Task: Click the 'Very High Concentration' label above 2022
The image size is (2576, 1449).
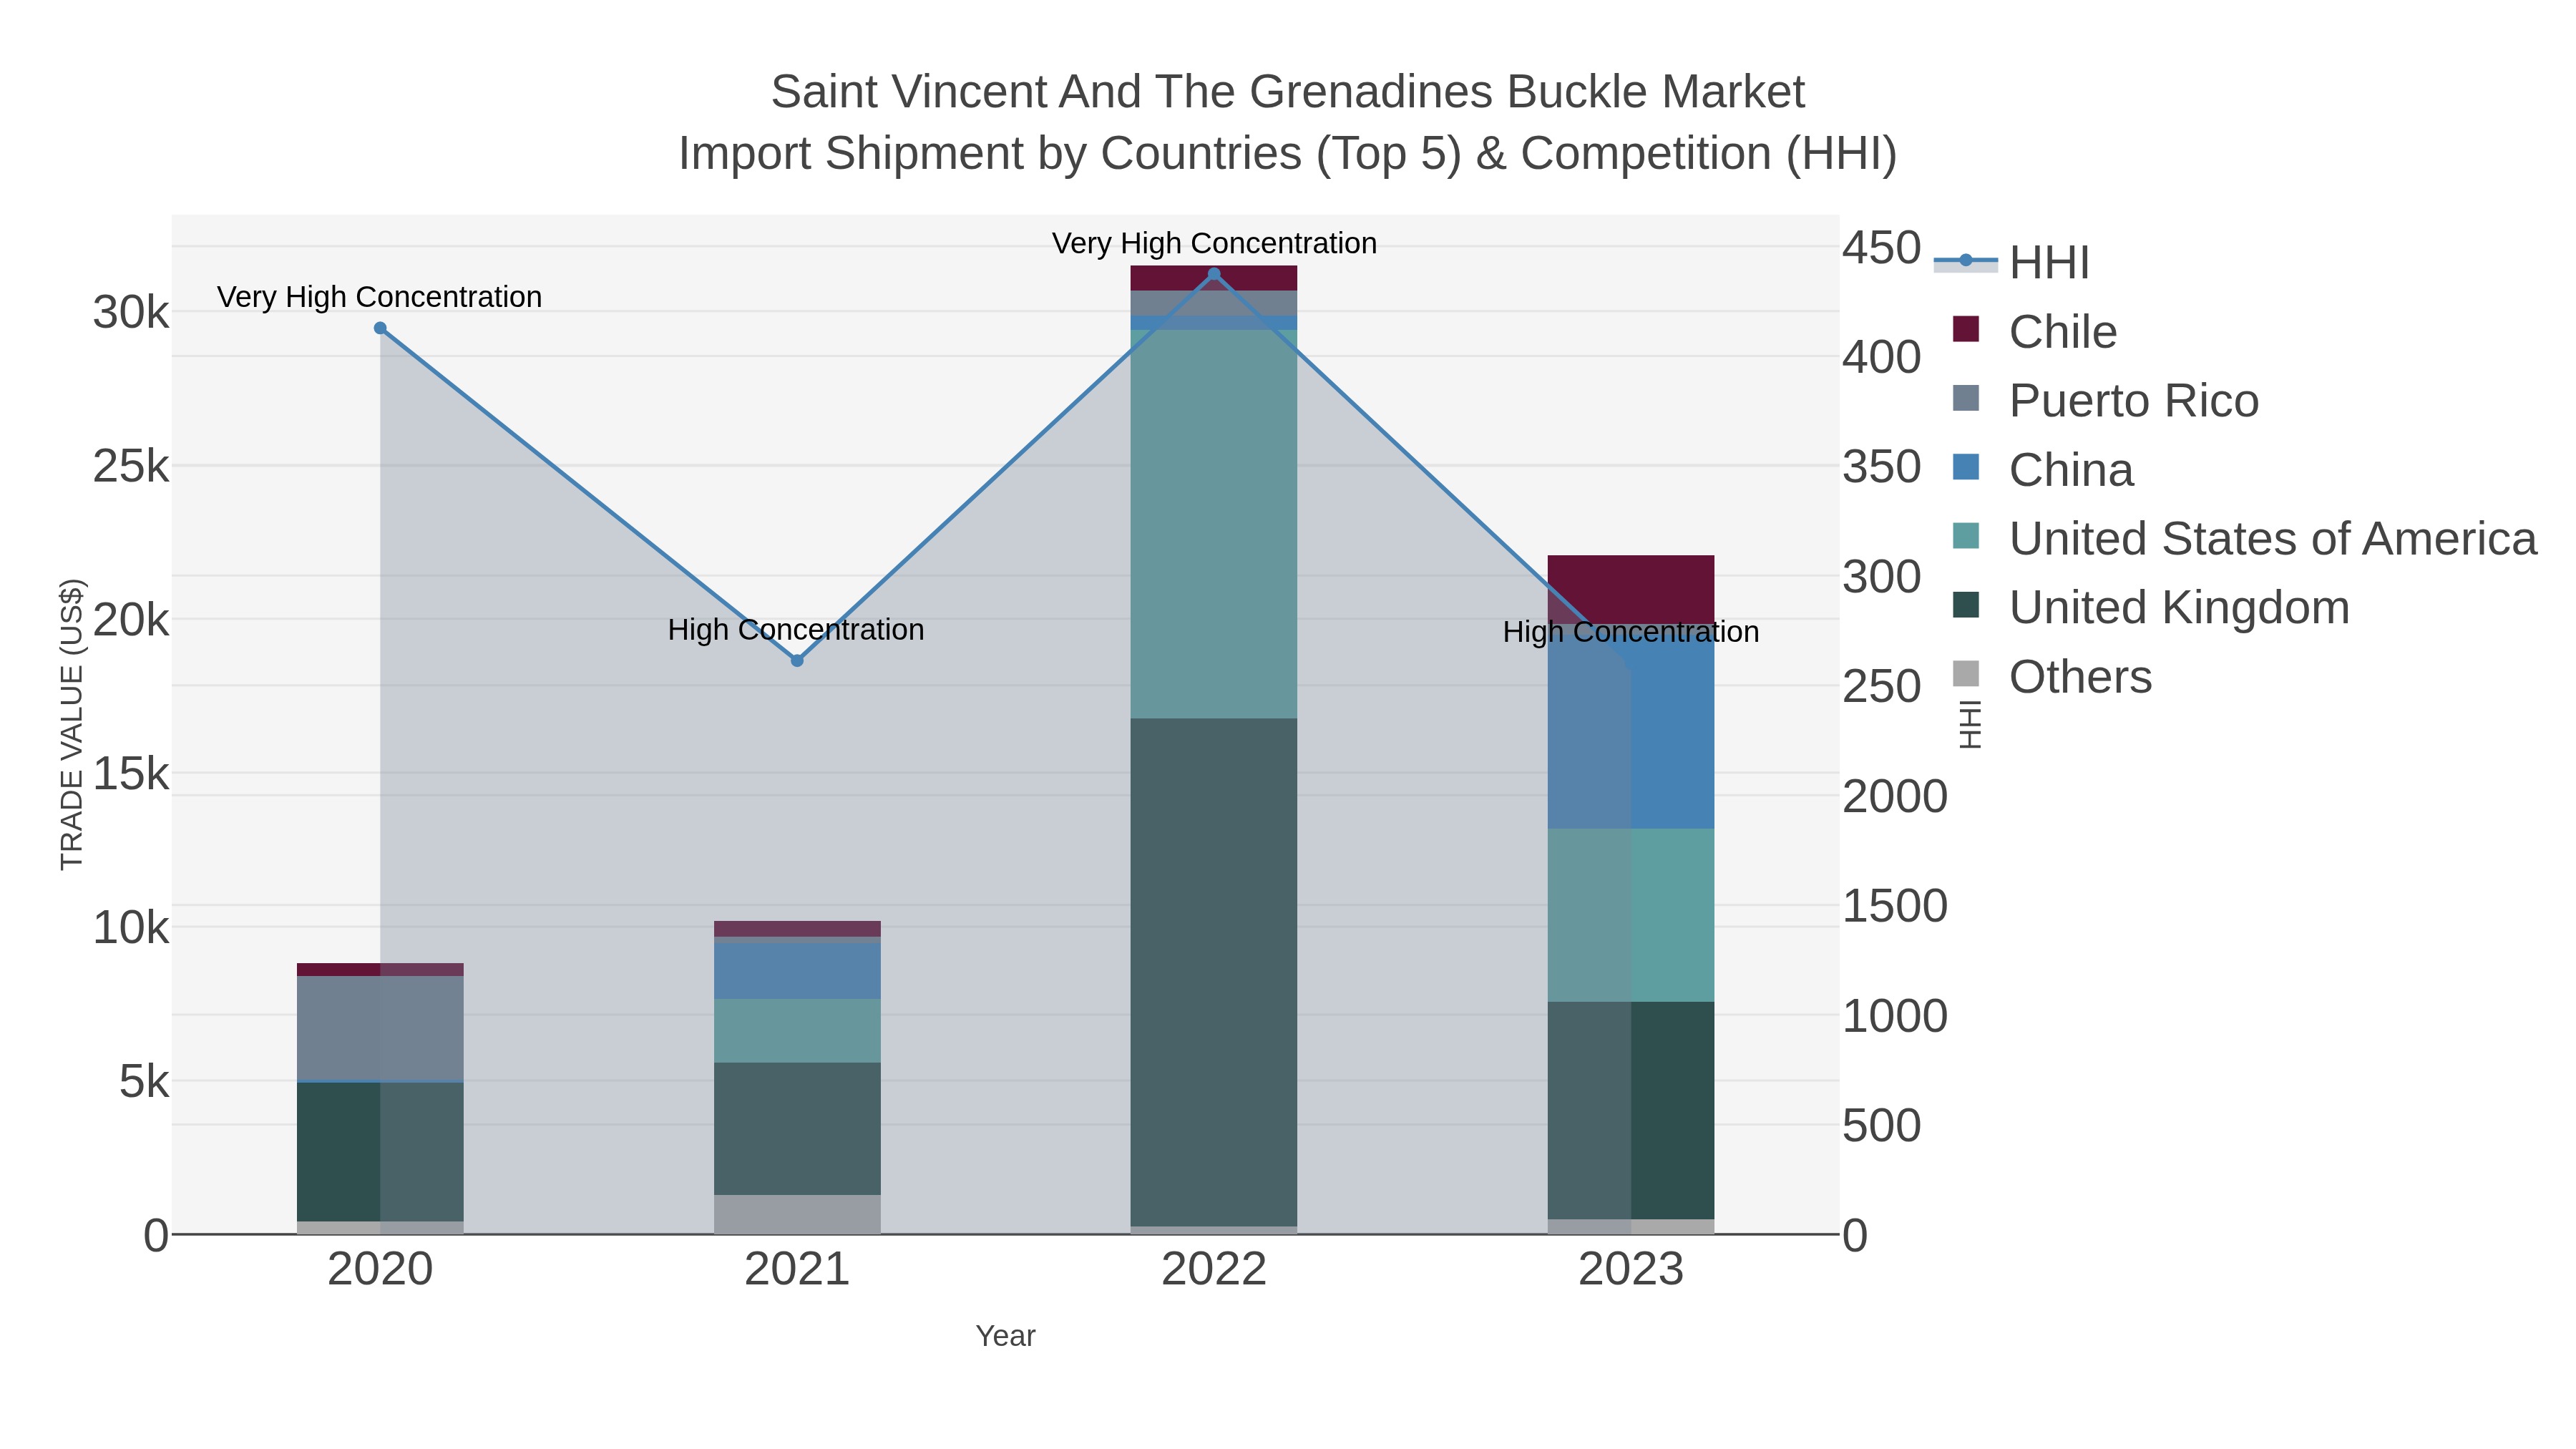Action: (1214, 243)
